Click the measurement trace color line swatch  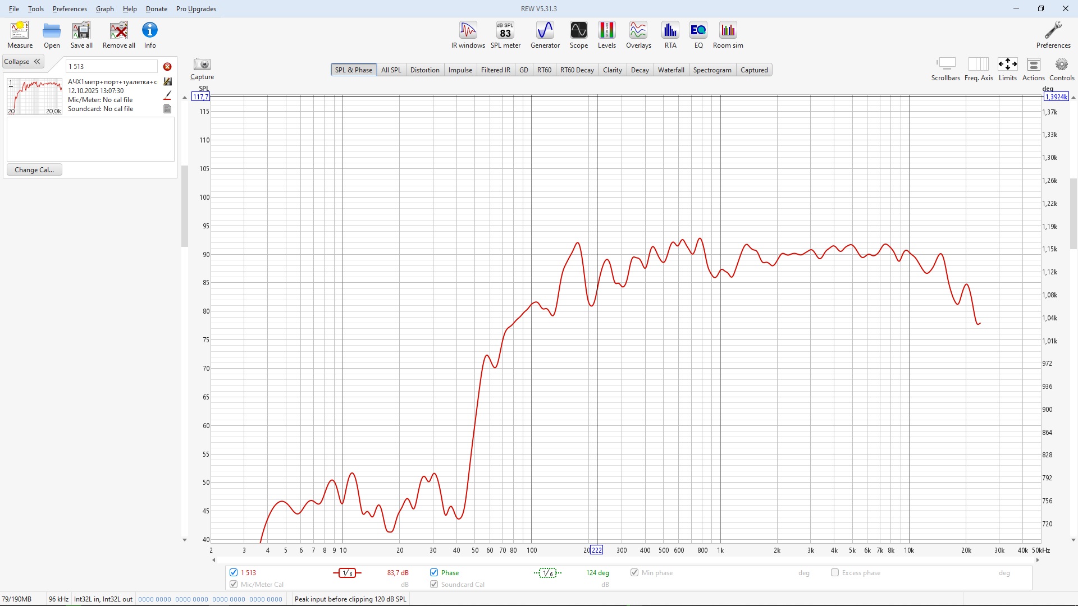pos(167,95)
